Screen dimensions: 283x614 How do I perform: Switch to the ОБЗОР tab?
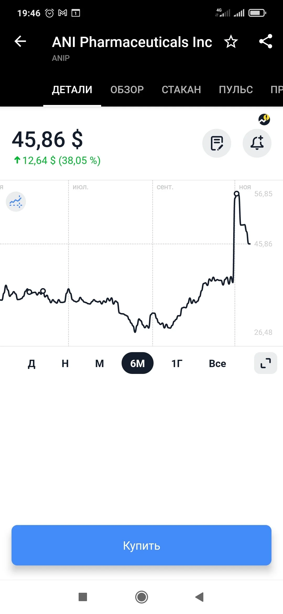[127, 90]
